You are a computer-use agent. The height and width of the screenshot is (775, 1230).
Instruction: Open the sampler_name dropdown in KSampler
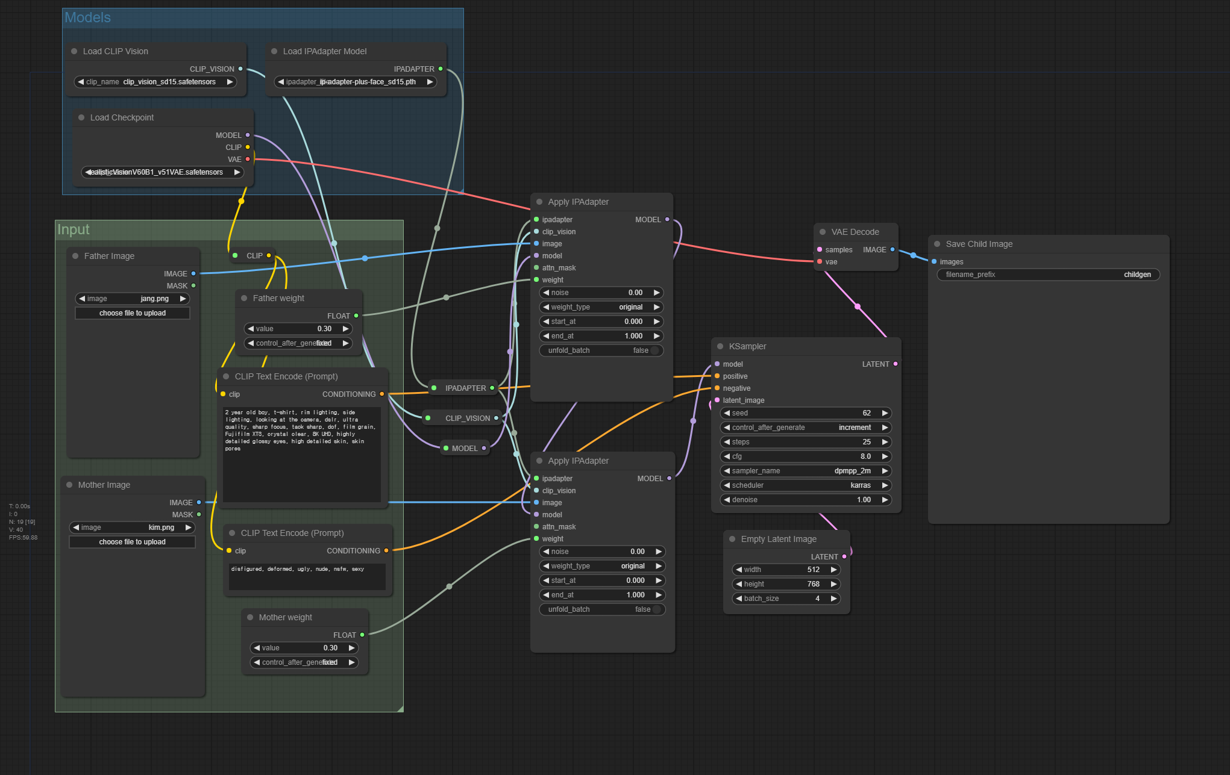point(805,471)
